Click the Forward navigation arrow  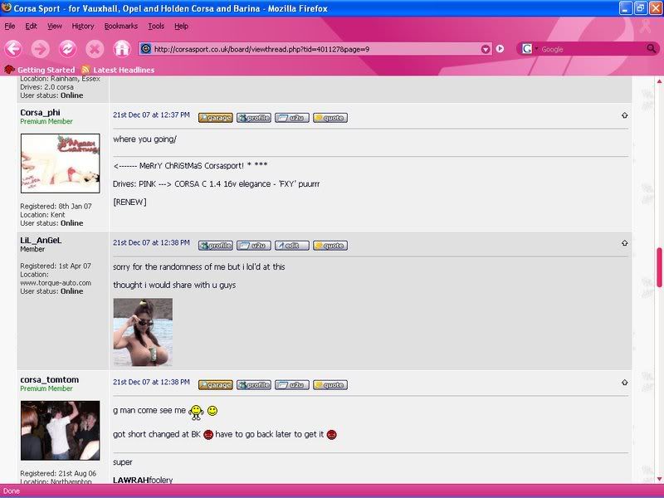(40, 48)
